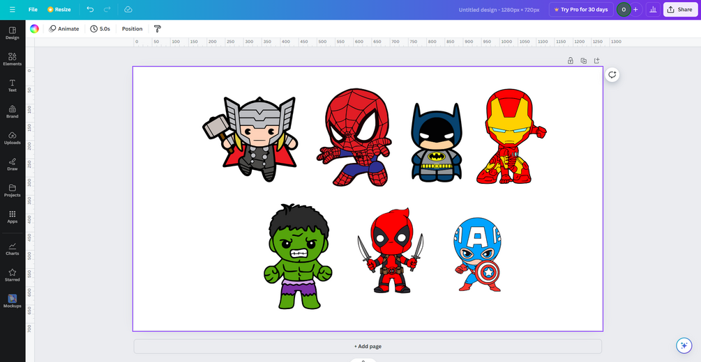Open the analytics chart icon
This screenshot has width=701, height=362.
point(653,9)
